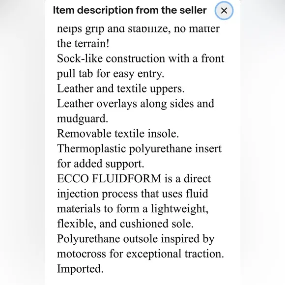Click partially hidden 'helps grip and stabilize' line
Viewport: 285px width, 285px height.
pyautogui.click(x=139, y=29)
